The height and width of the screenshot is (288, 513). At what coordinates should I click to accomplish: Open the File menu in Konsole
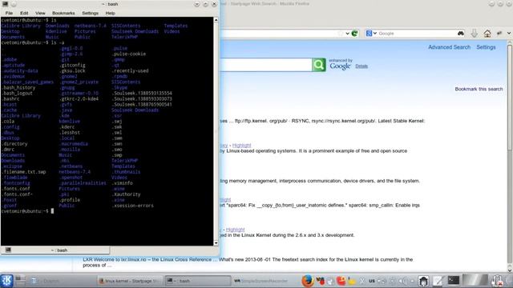(x=9, y=13)
